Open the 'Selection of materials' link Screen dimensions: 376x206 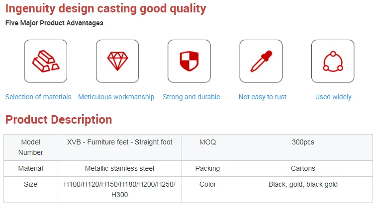[x=38, y=97]
